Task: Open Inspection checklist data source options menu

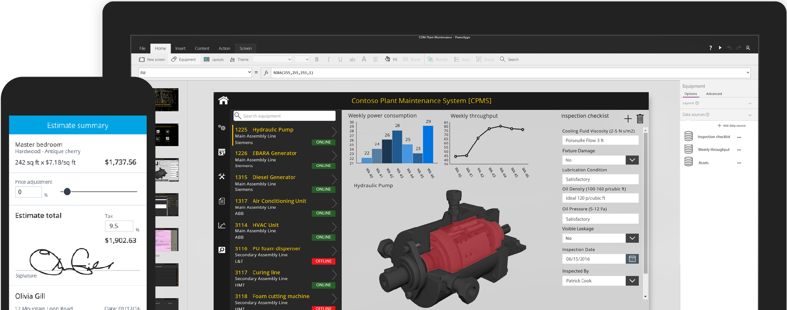Action: 739,137
